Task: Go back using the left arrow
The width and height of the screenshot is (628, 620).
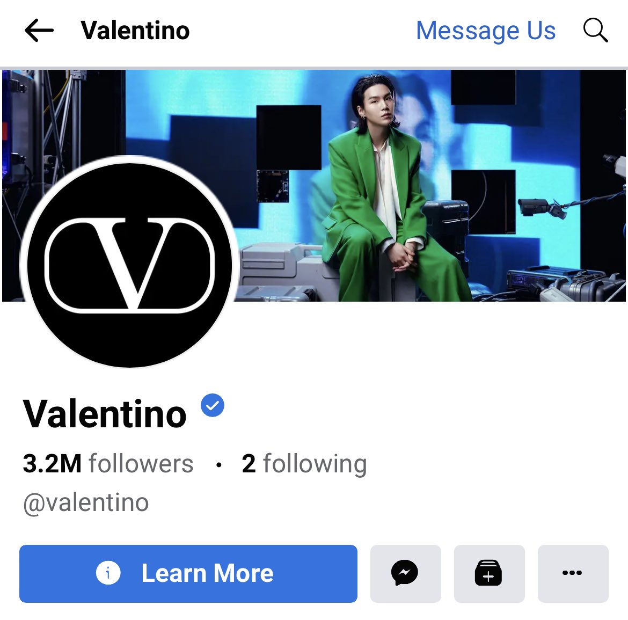Action: coord(39,31)
